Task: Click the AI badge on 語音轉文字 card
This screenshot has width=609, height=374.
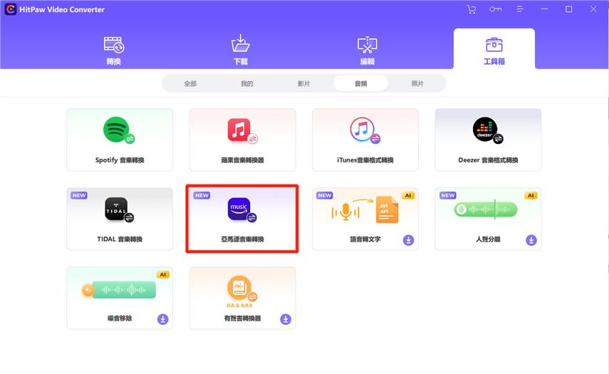Action: [408, 195]
